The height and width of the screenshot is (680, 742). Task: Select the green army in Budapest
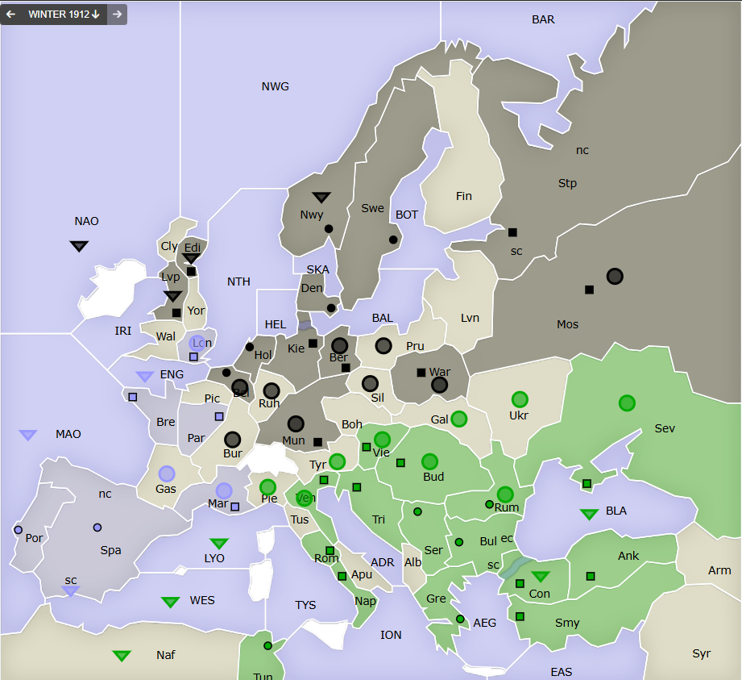pos(429,461)
